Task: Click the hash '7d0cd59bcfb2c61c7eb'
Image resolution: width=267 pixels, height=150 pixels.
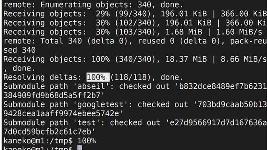Action: (47, 132)
